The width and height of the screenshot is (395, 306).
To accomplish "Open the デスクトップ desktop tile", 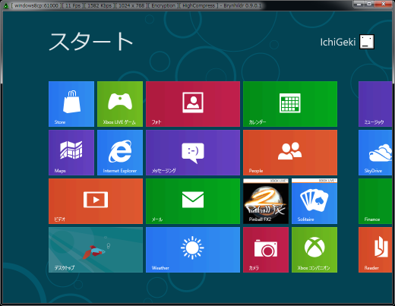I will point(96,250).
